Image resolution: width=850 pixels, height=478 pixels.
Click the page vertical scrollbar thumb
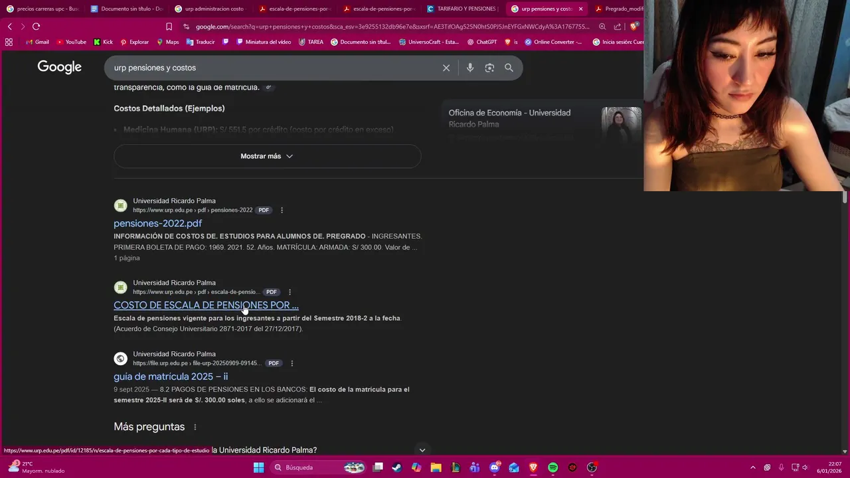845,197
